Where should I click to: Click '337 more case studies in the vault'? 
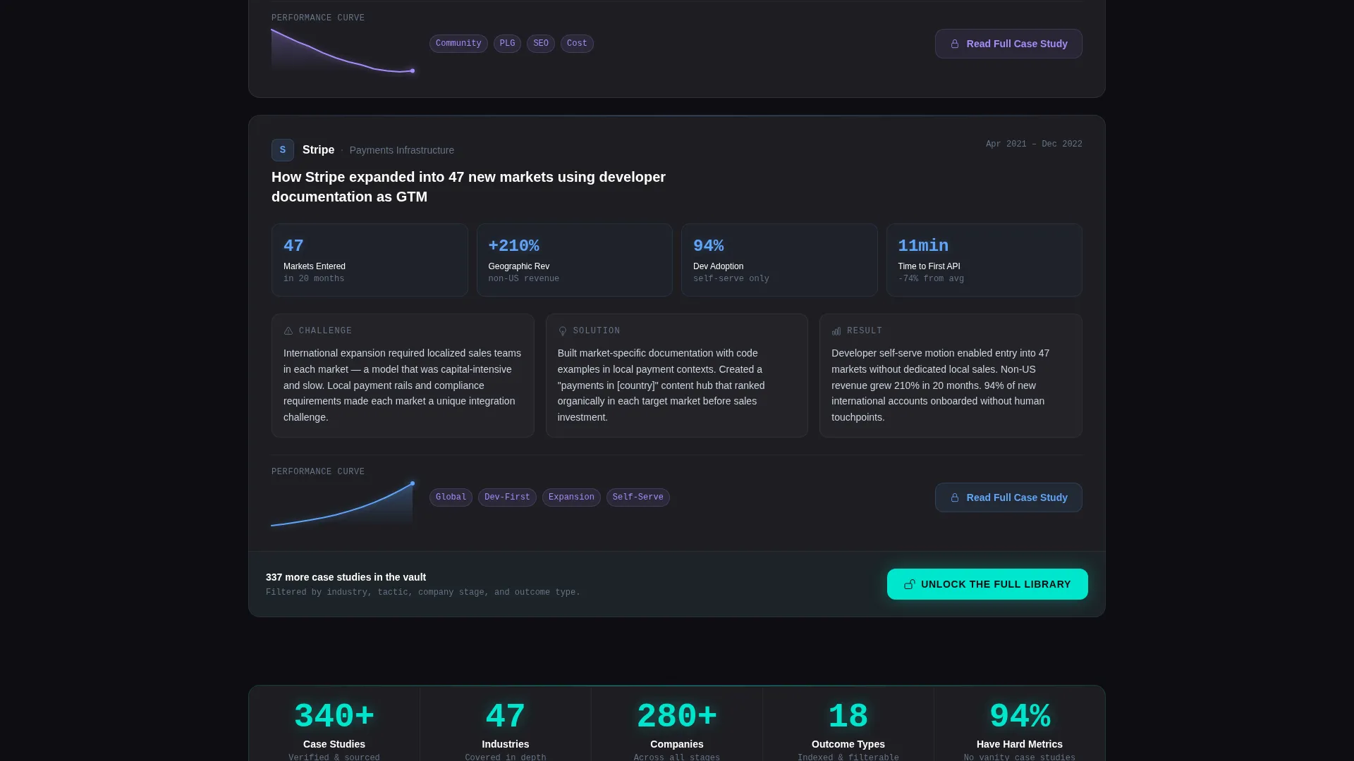[346, 577]
